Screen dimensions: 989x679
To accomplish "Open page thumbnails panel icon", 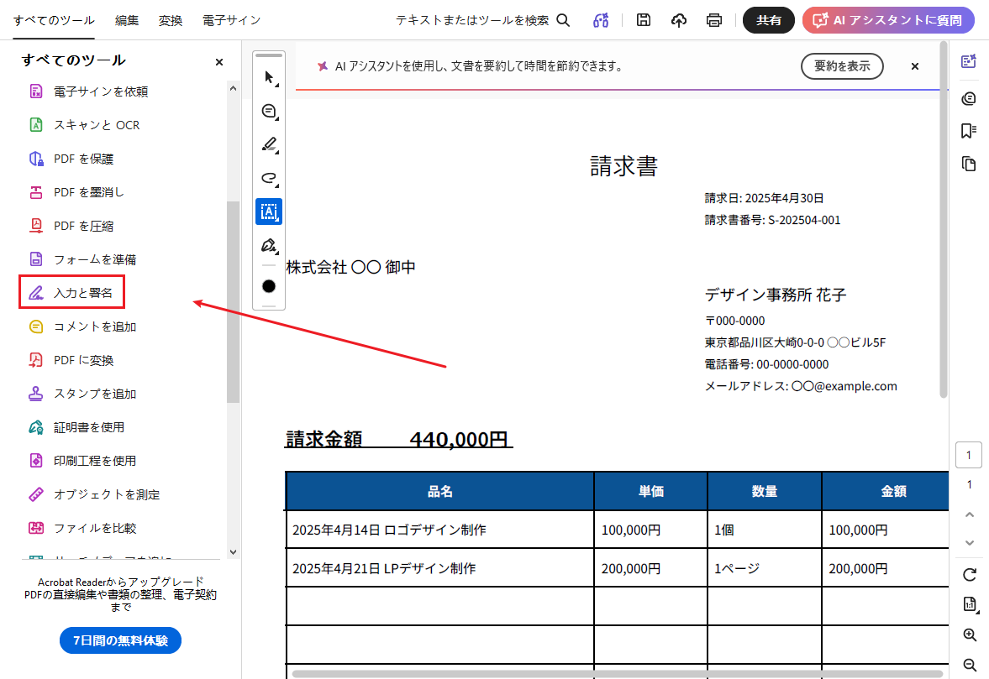I will 969,164.
